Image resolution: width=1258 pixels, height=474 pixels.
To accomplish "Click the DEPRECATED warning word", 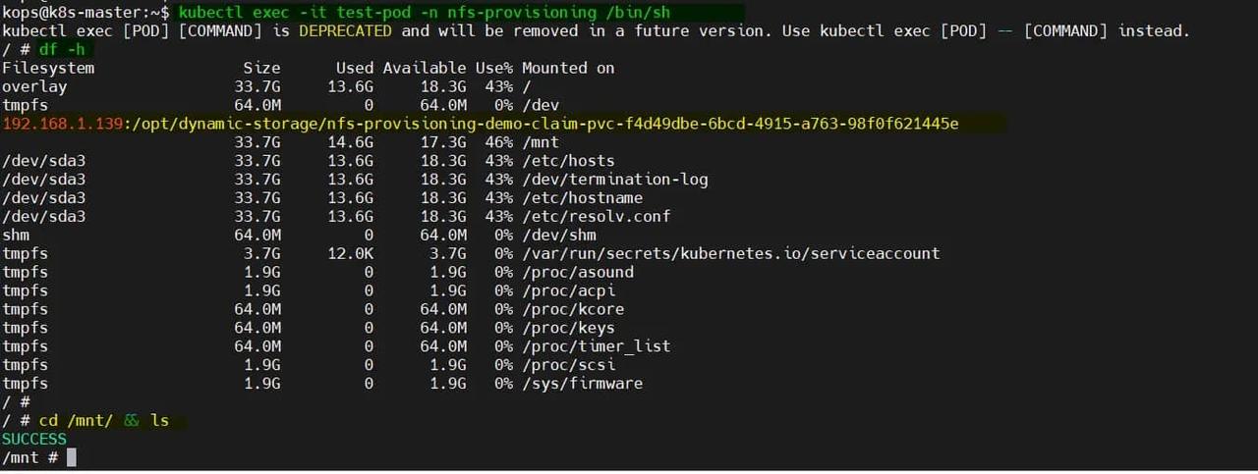I will click(345, 30).
